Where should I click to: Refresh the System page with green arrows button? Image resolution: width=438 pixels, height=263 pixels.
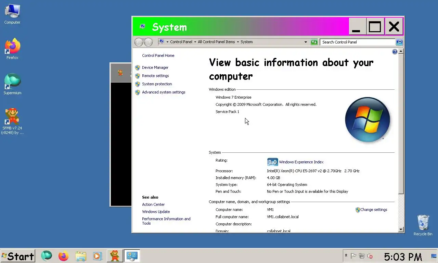point(314,42)
